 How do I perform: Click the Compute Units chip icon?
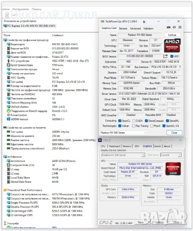tap(9, 165)
